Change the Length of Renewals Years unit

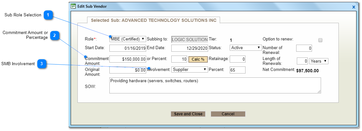click(318, 61)
